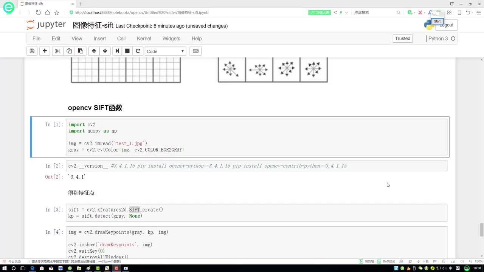Save and checkpoint the notebook

tap(32, 51)
